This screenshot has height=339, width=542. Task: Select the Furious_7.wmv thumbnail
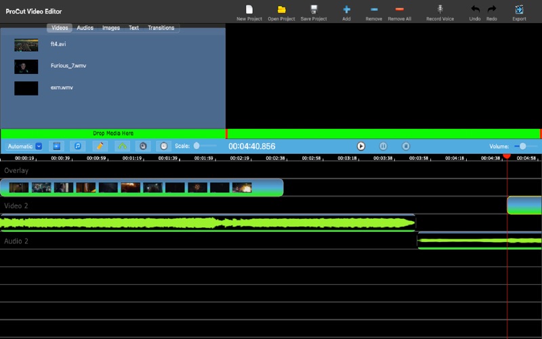26,66
